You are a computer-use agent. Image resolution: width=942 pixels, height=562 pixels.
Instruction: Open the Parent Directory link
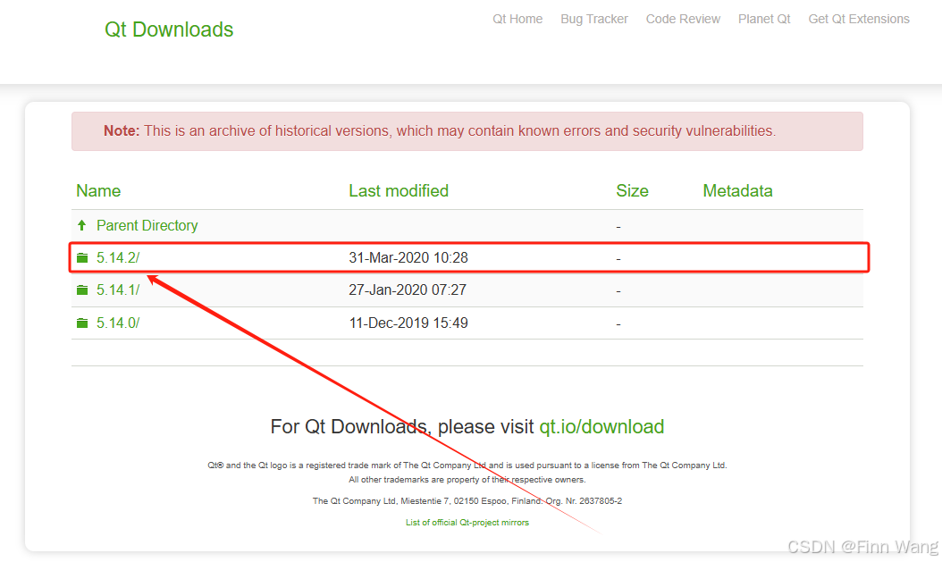click(147, 225)
